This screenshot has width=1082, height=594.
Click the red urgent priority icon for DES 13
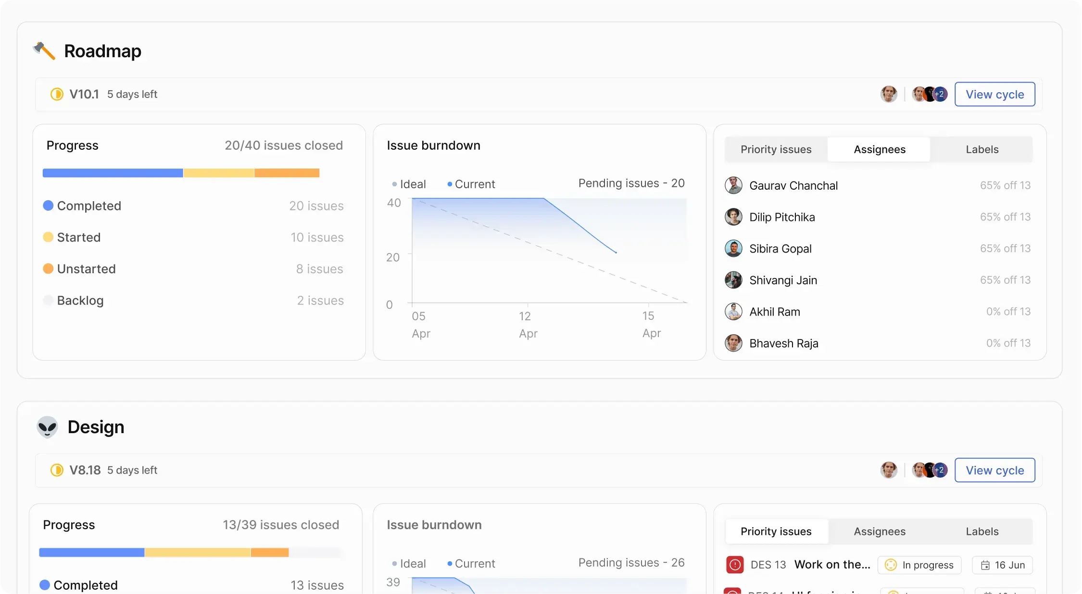click(735, 565)
